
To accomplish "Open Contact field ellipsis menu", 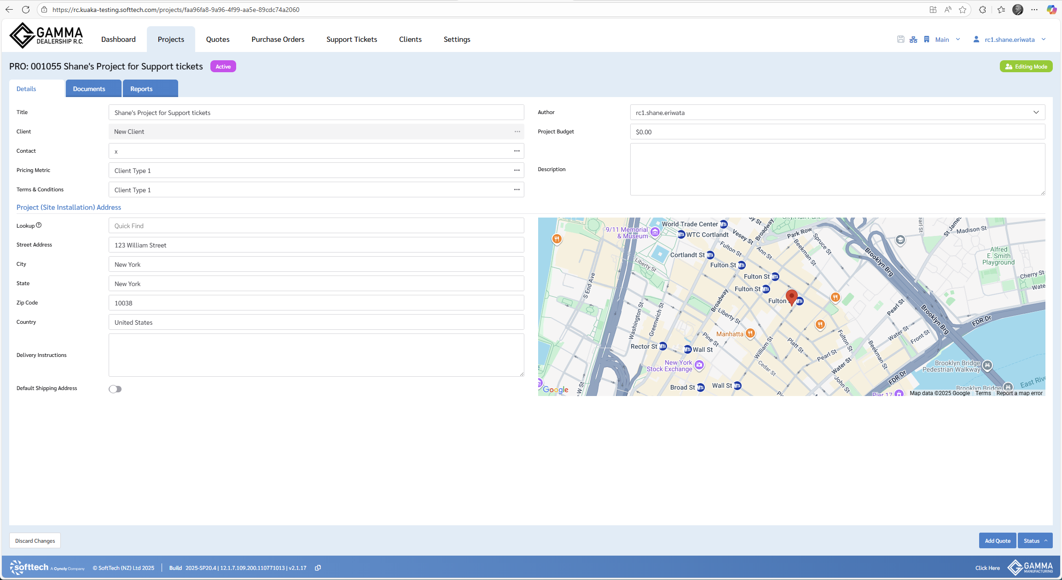I will click(x=516, y=151).
